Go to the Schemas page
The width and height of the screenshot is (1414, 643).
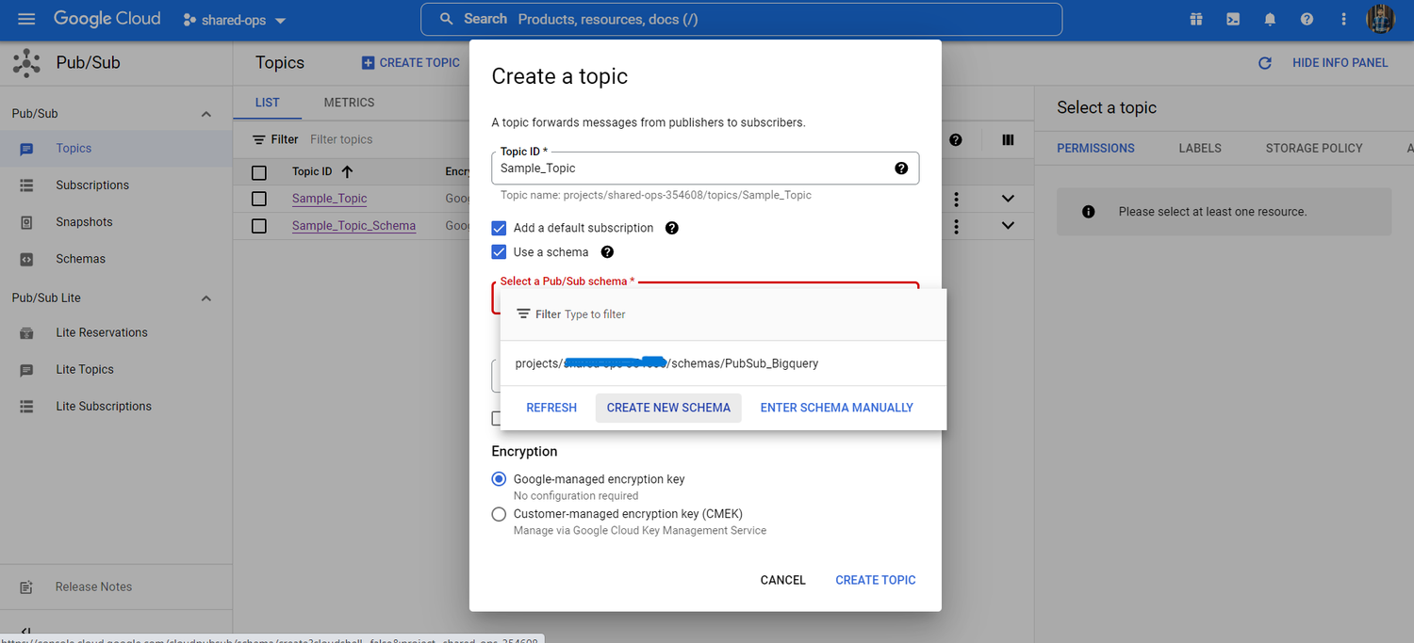(x=80, y=258)
